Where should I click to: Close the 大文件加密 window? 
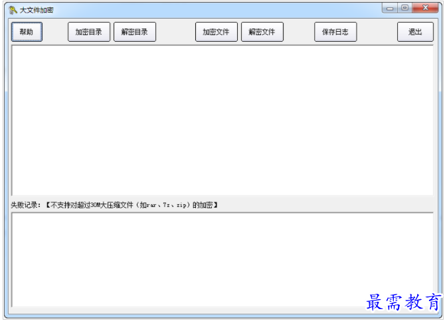(425, 8)
